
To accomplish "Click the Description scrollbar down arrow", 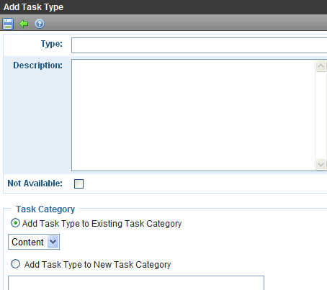I will [321, 164].
